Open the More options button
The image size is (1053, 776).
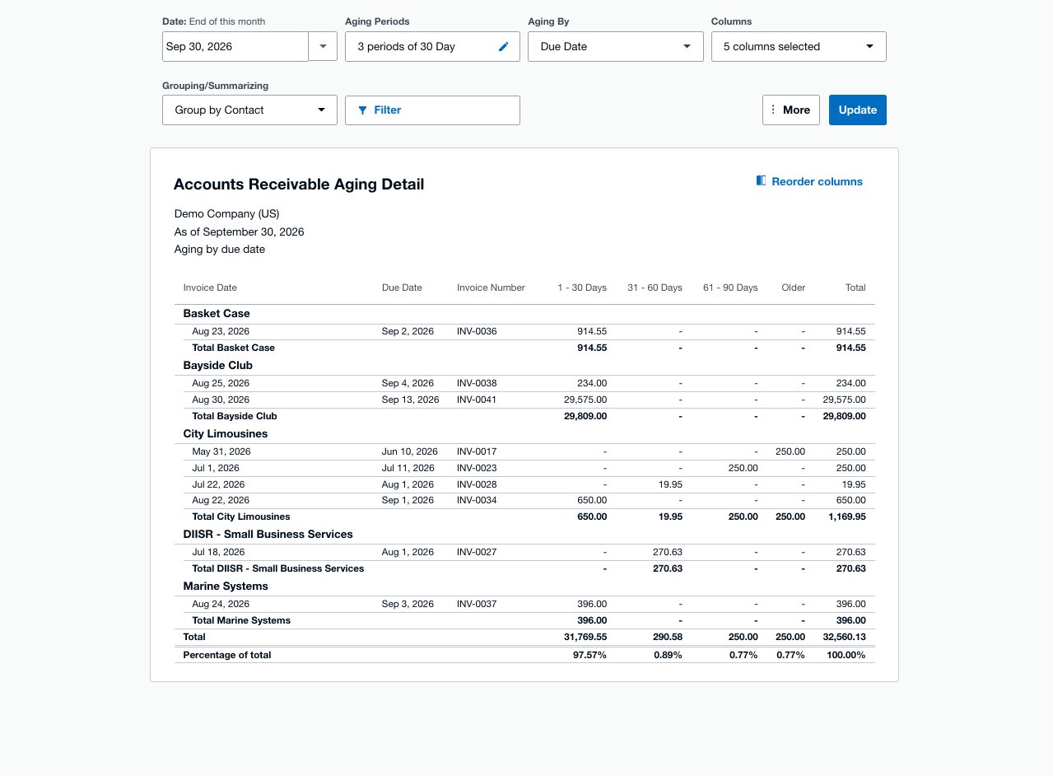(x=791, y=110)
